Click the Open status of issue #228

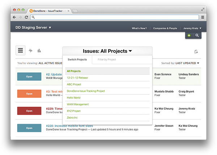[29, 128]
